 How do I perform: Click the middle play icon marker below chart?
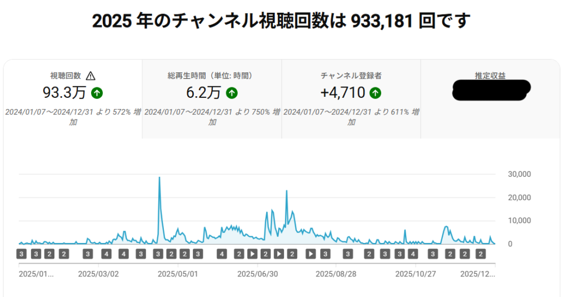click(279, 254)
